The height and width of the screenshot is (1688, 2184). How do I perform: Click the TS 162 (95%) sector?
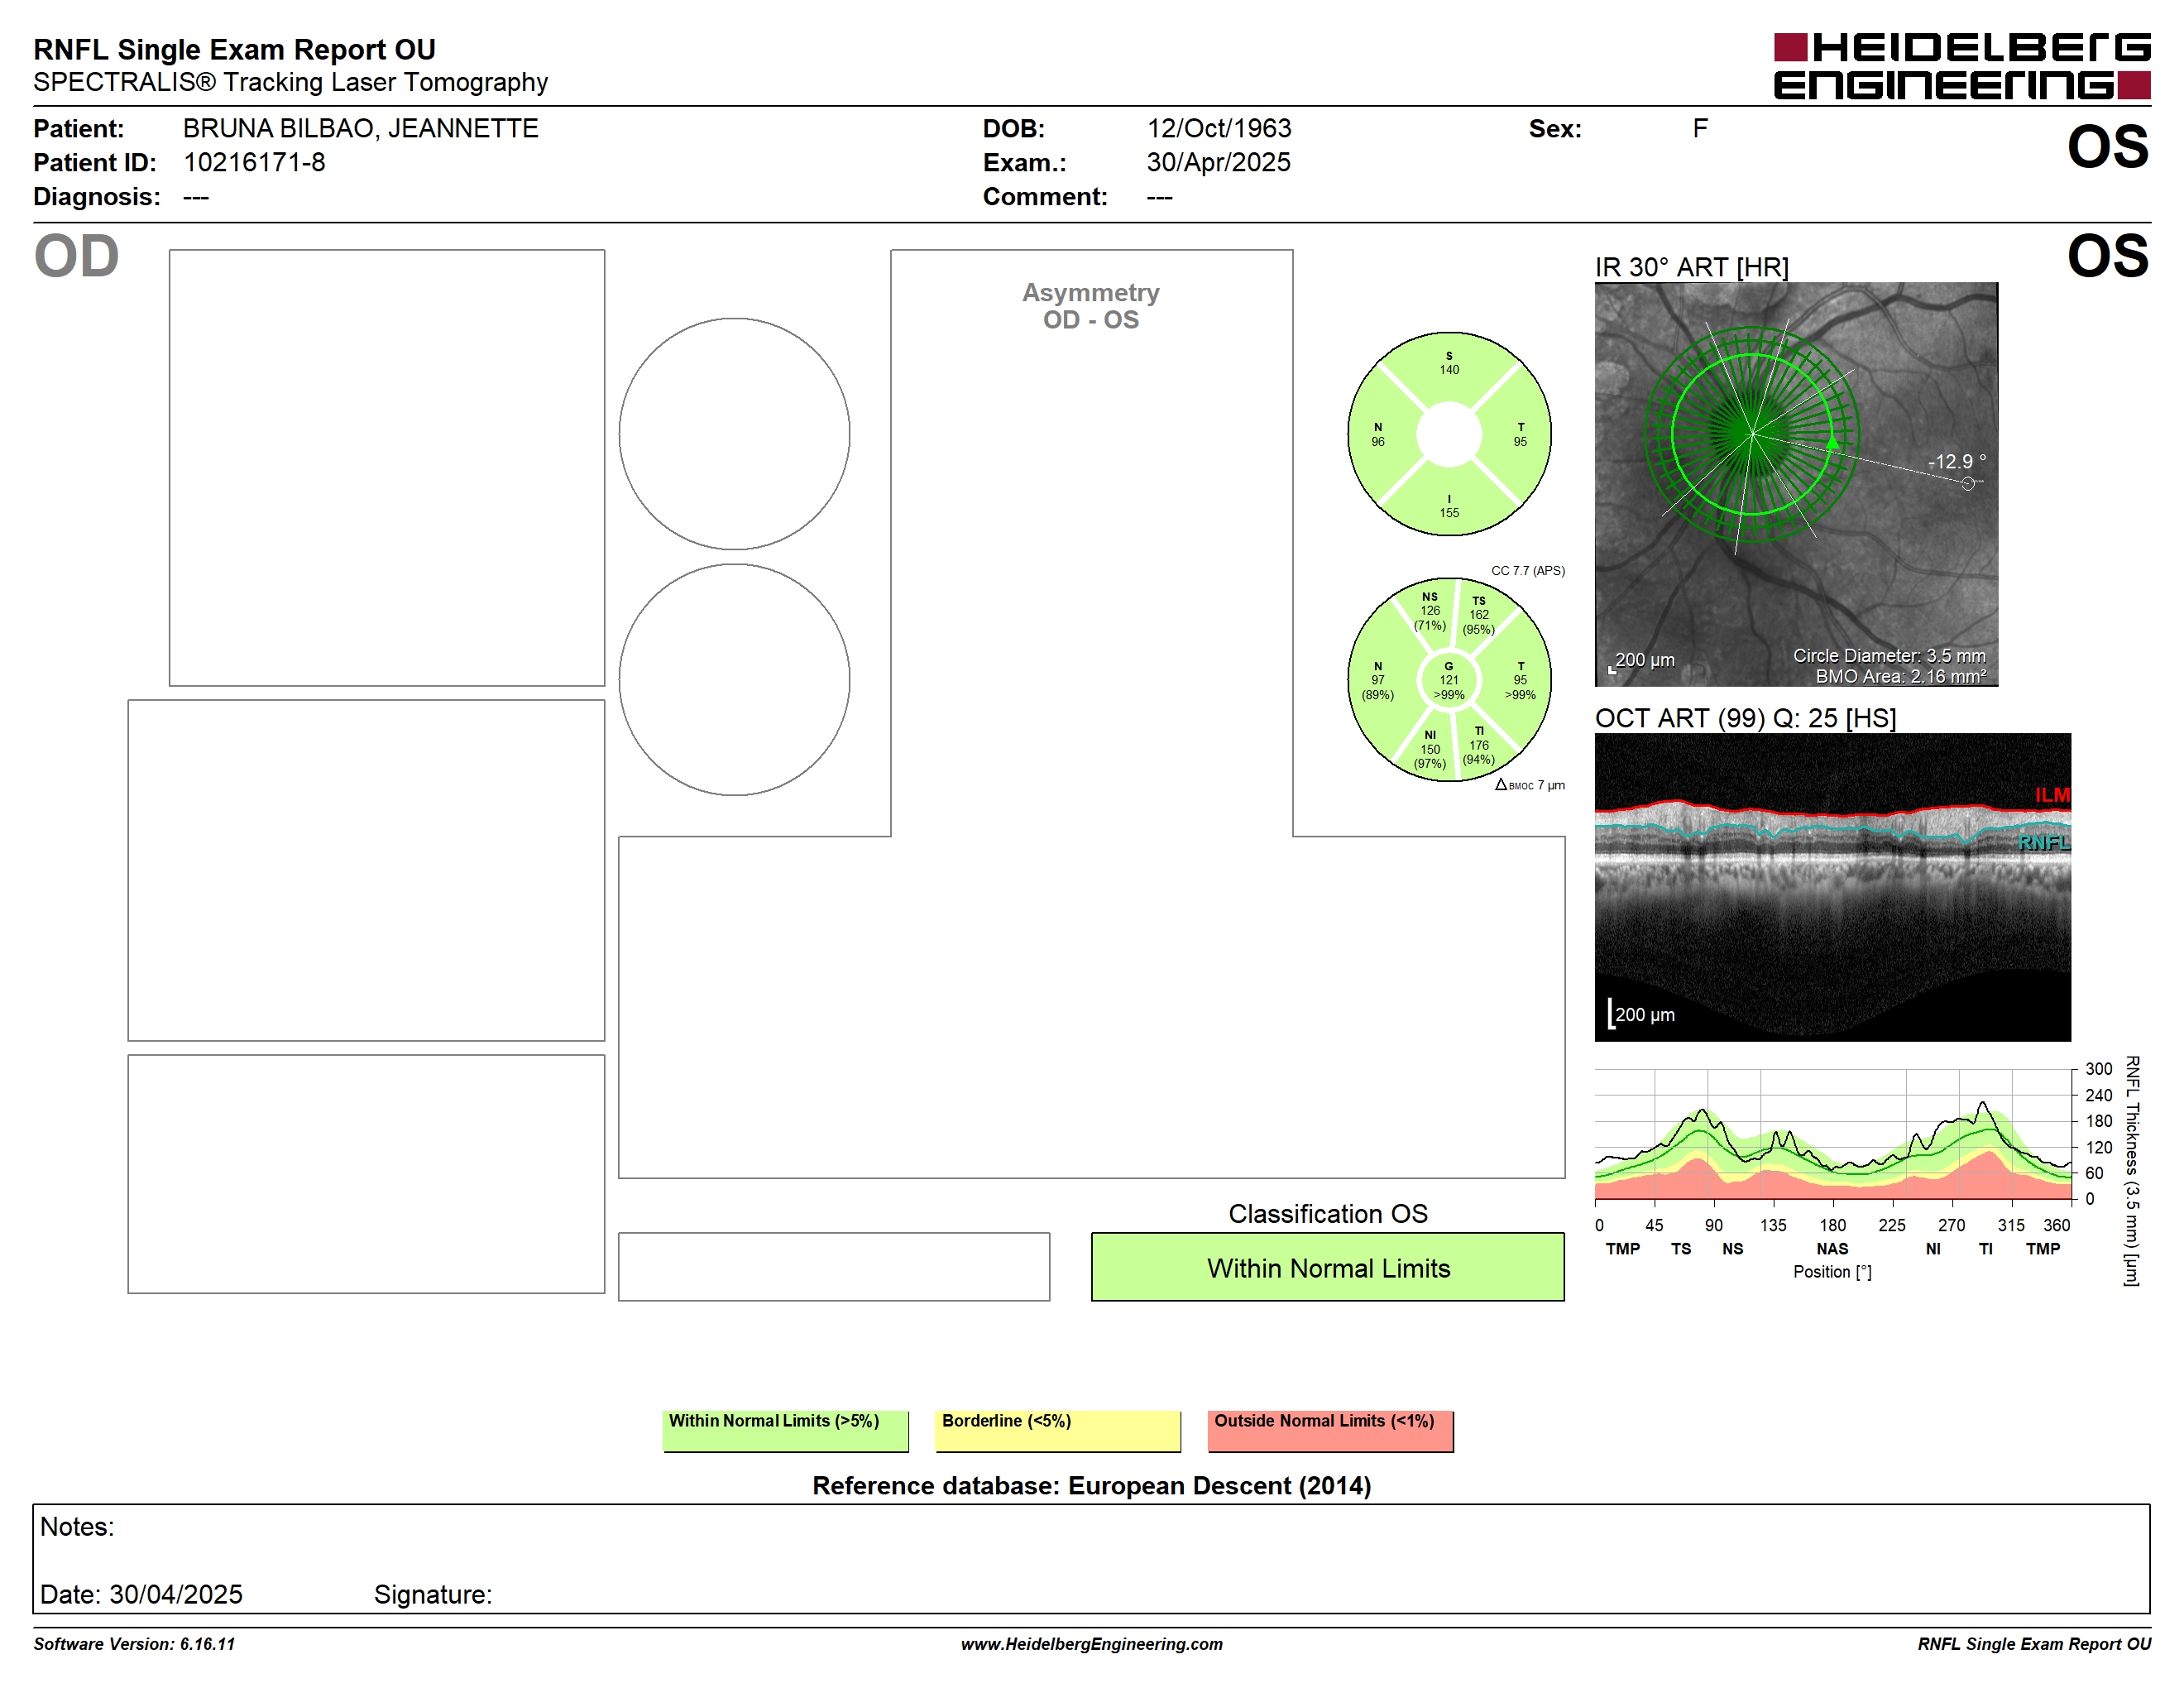click(x=1478, y=615)
